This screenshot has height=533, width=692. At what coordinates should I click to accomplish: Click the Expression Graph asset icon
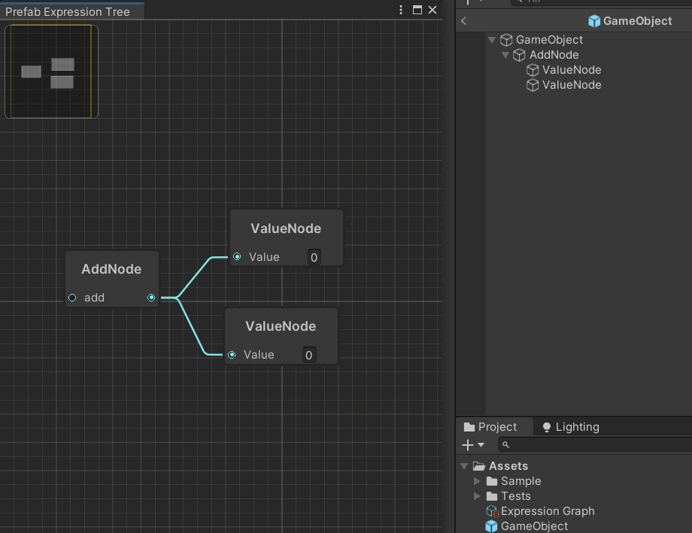[492, 511]
